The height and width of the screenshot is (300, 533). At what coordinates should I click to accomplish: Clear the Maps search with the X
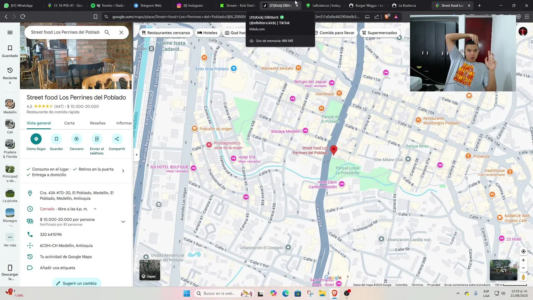pos(121,32)
